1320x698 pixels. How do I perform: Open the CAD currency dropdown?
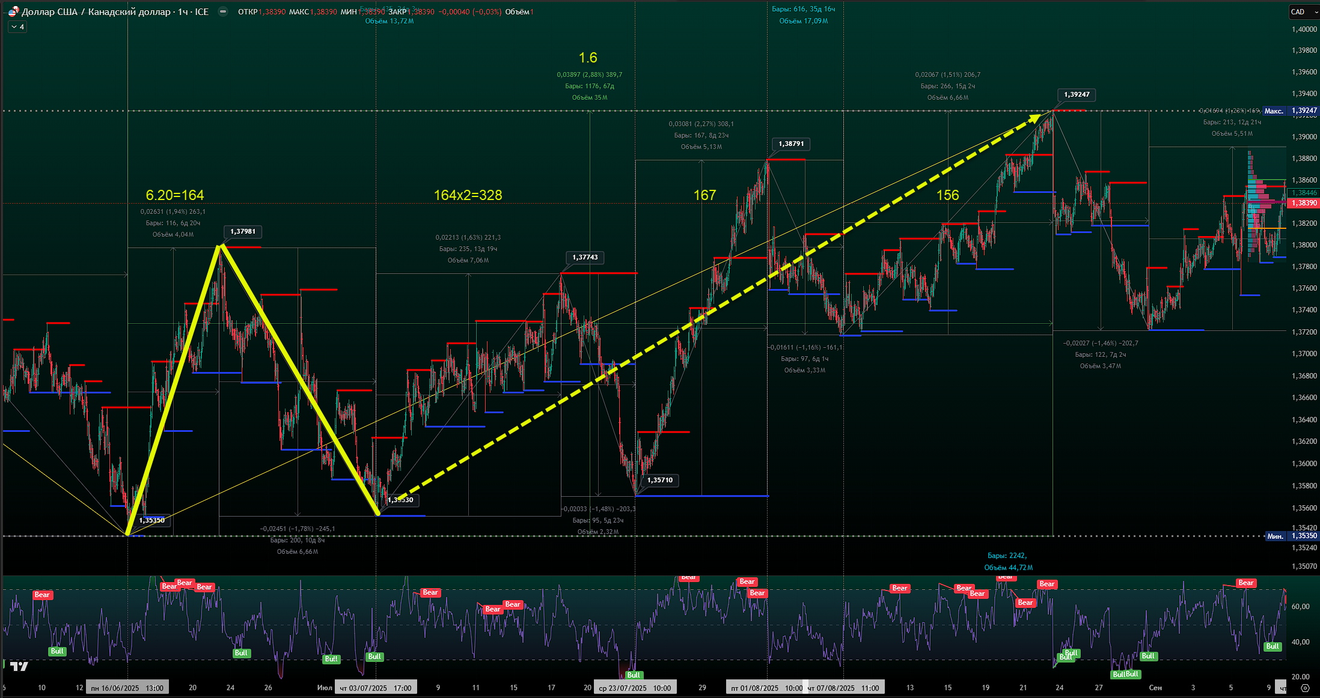(1302, 11)
